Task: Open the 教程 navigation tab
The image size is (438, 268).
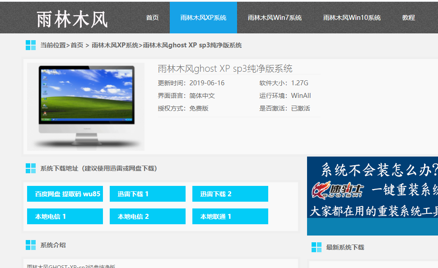Action: [x=408, y=18]
